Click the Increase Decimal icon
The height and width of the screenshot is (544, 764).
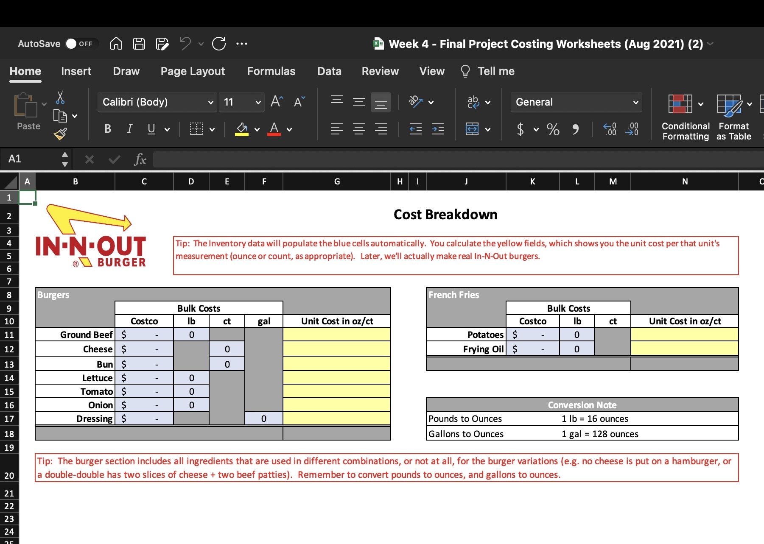610,129
